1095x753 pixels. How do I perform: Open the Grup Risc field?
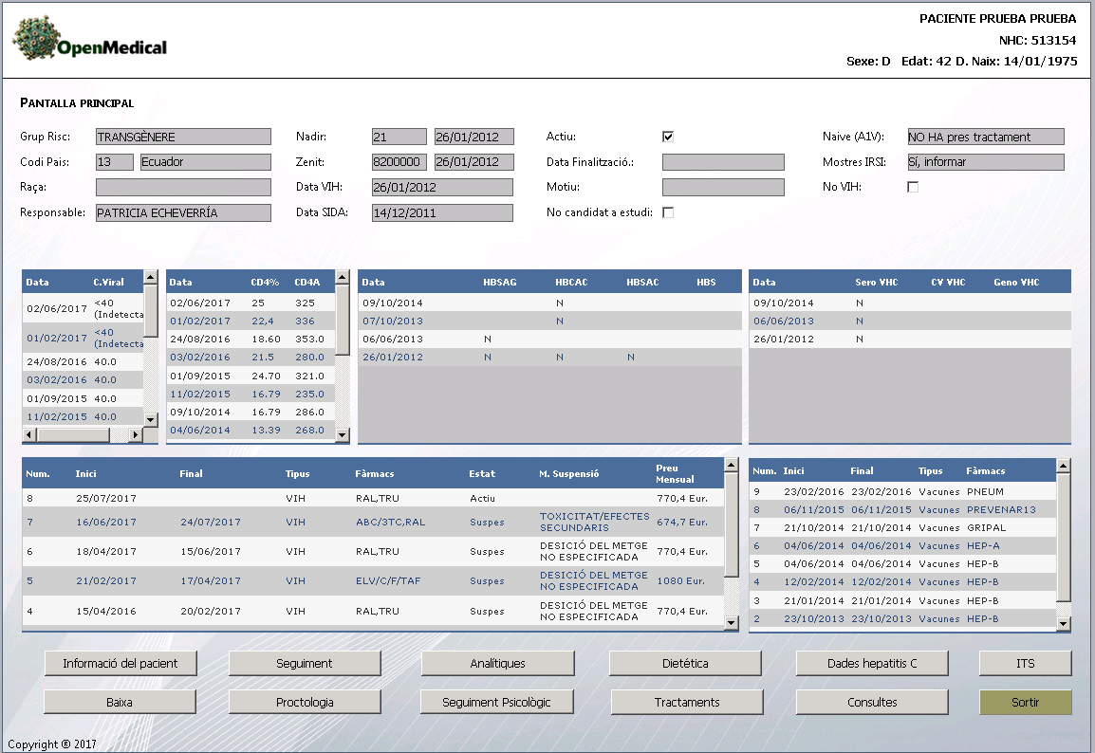(x=183, y=137)
